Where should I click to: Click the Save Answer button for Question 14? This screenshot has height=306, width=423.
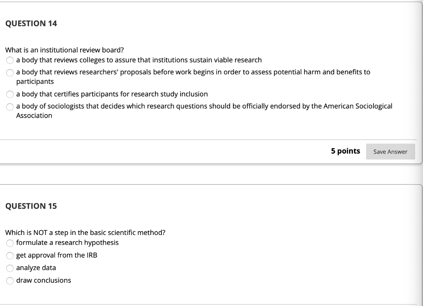click(x=390, y=152)
